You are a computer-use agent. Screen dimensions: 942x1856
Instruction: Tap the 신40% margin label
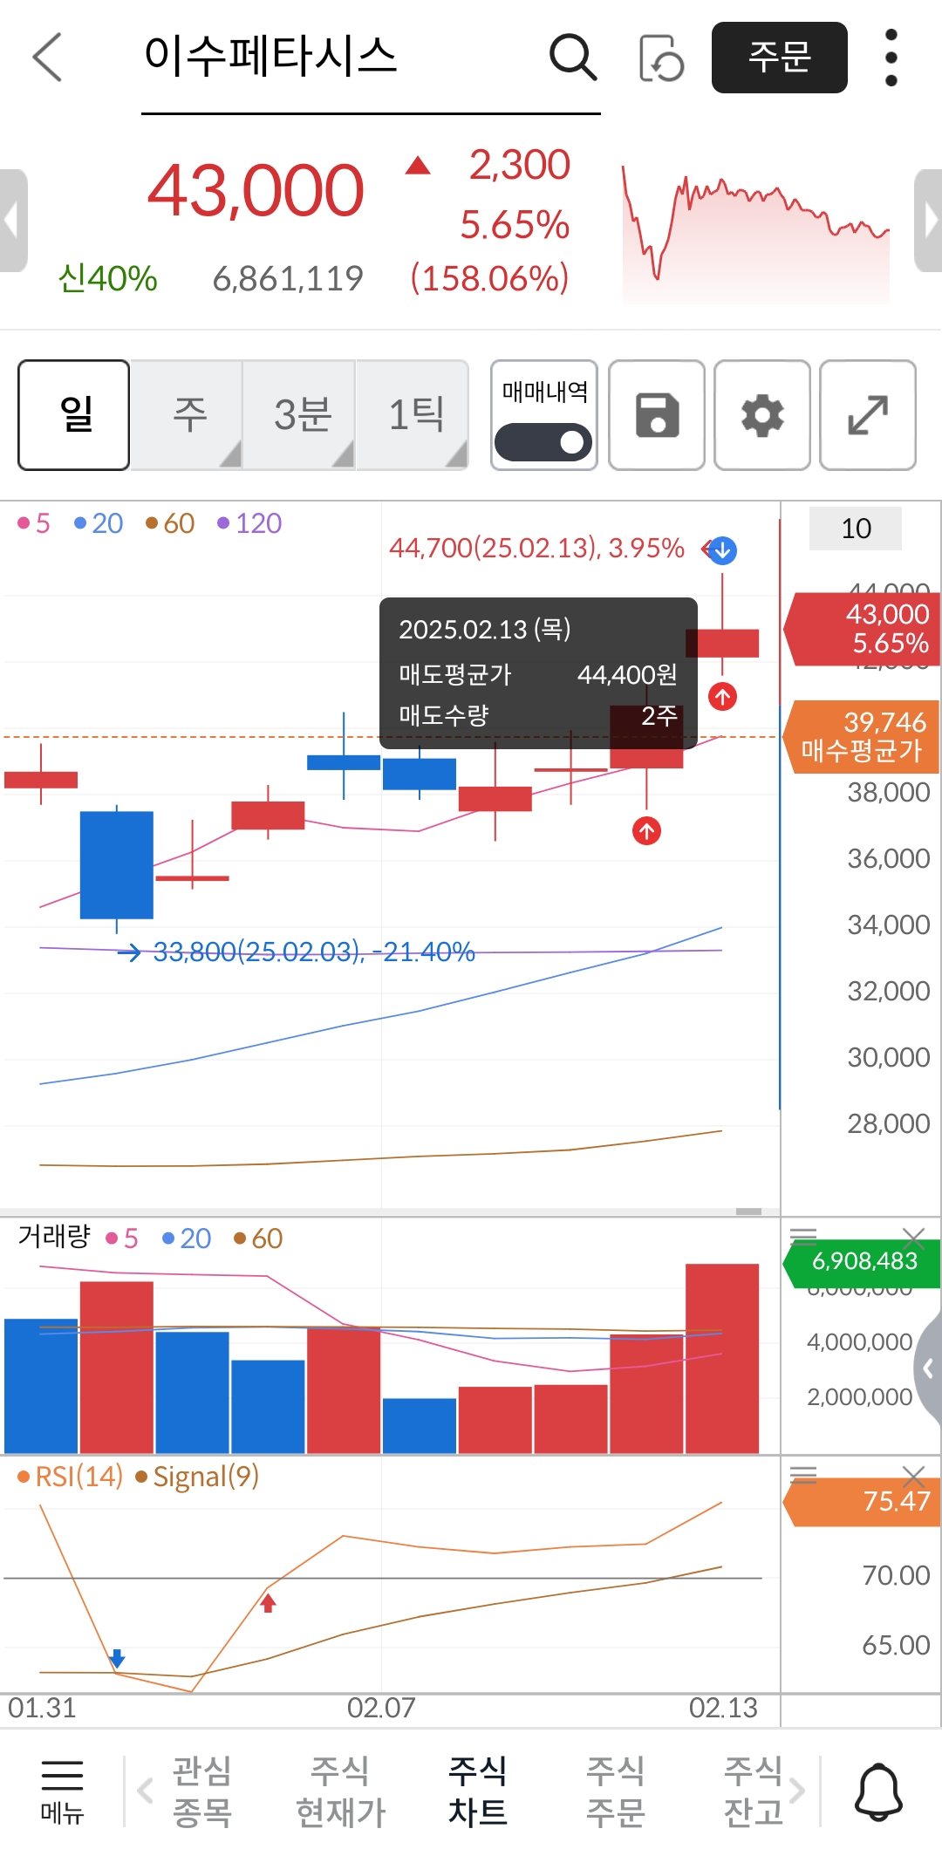coord(107,279)
